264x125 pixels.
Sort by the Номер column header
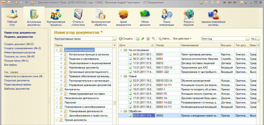[x=167, y=45]
